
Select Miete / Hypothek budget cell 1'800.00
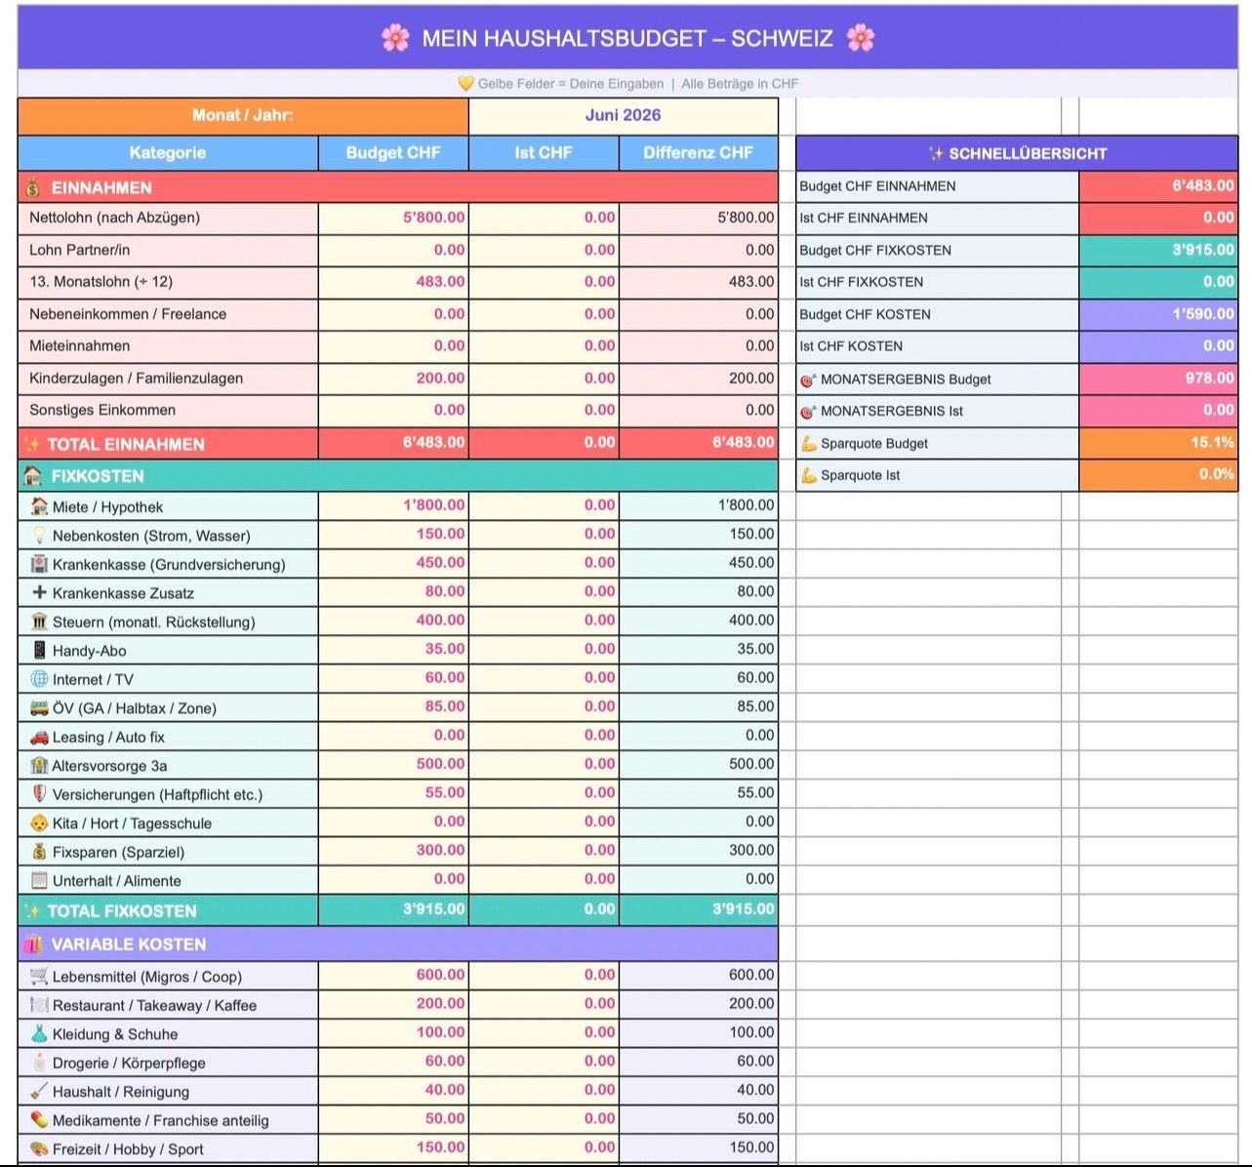pos(393,505)
